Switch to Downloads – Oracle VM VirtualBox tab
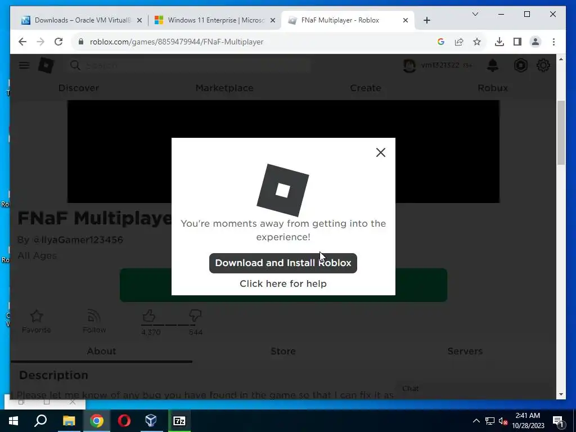The height and width of the screenshot is (432, 576). click(82, 20)
